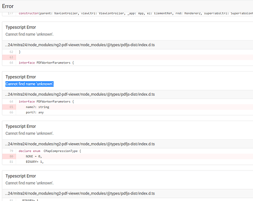
Task: Click the "port?: any" code line
Action: click(x=35, y=113)
